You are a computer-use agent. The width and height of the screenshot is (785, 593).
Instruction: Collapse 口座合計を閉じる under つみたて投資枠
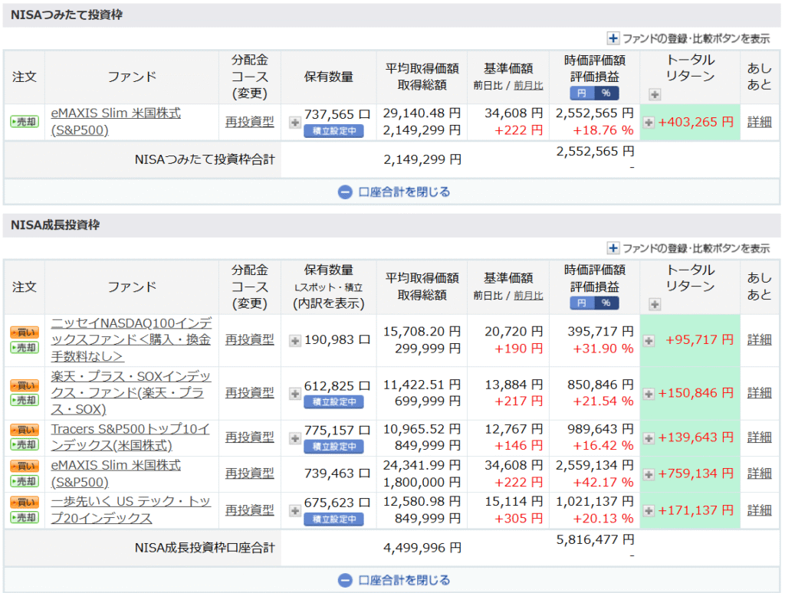(x=394, y=192)
